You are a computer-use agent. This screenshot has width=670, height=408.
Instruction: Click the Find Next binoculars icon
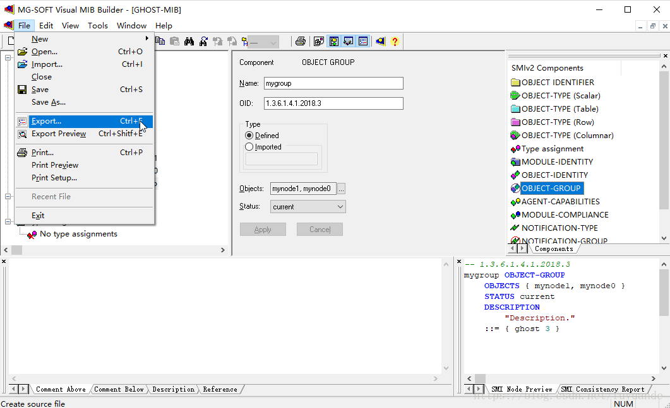[x=203, y=41]
